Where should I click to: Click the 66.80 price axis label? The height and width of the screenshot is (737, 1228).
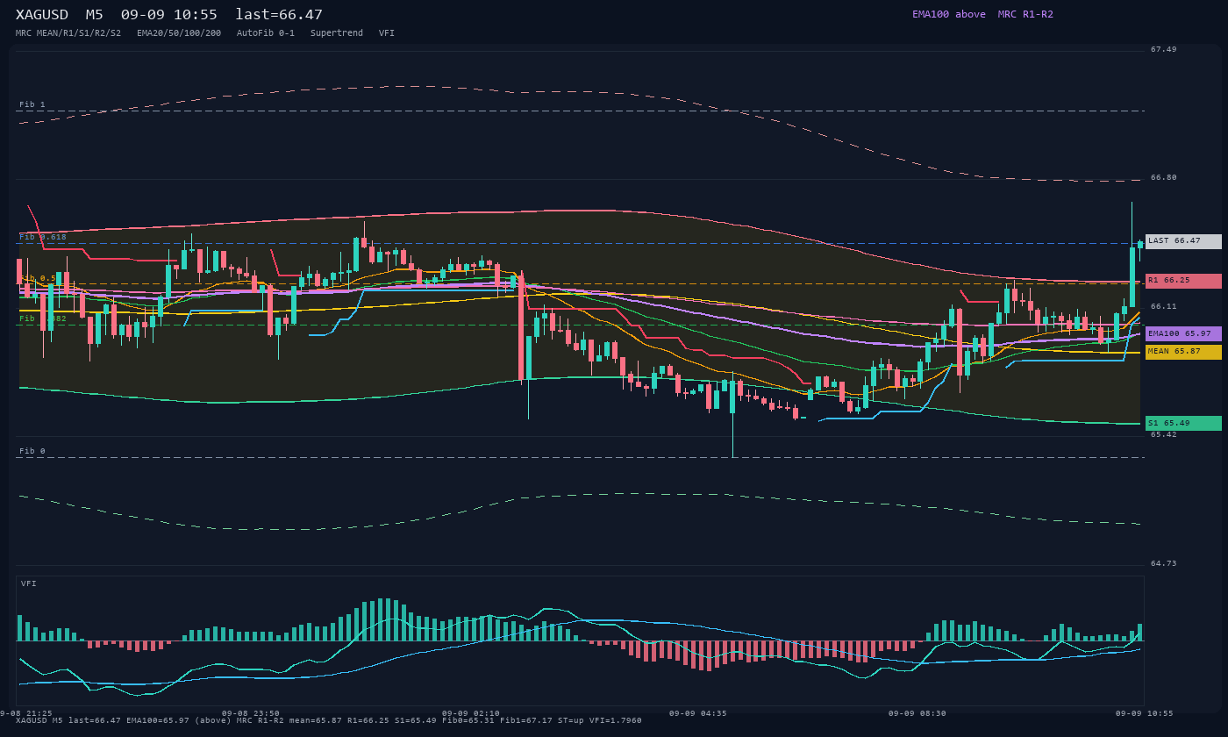[1164, 177]
